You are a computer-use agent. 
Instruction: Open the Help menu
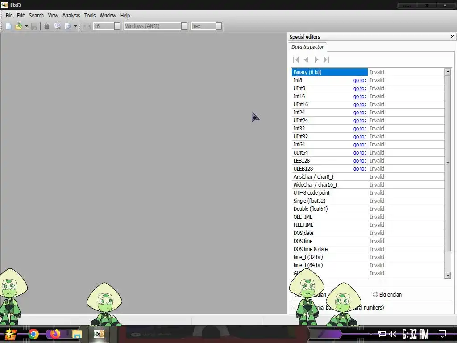(125, 16)
